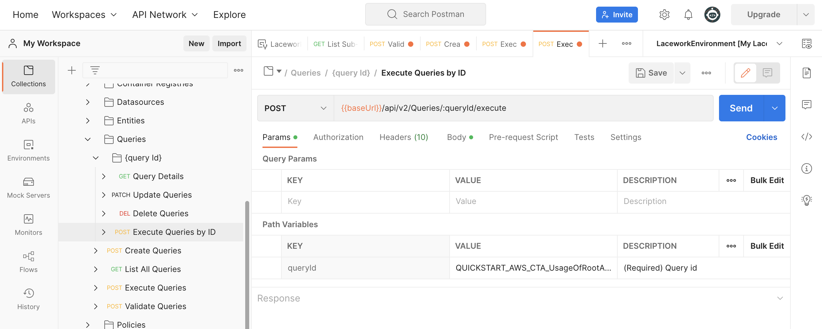Image resolution: width=822 pixels, height=329 pixels.
Task: Open the Cookies link
Action: [x=762, y=137]
